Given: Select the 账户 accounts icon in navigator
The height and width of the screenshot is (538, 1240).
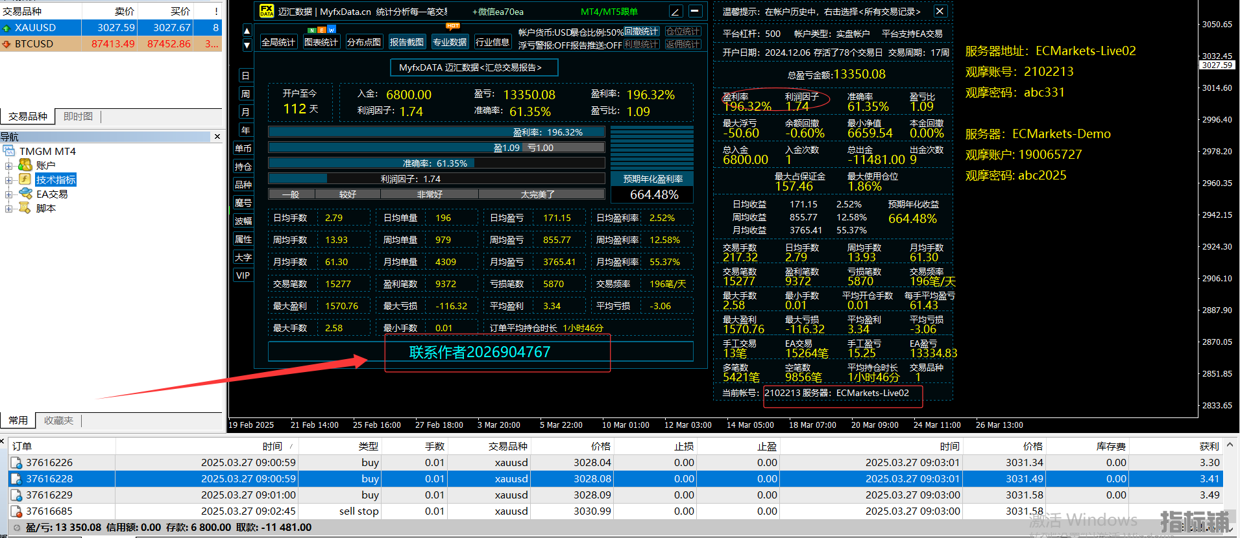Looking at the screenshot, I should 25,165.
